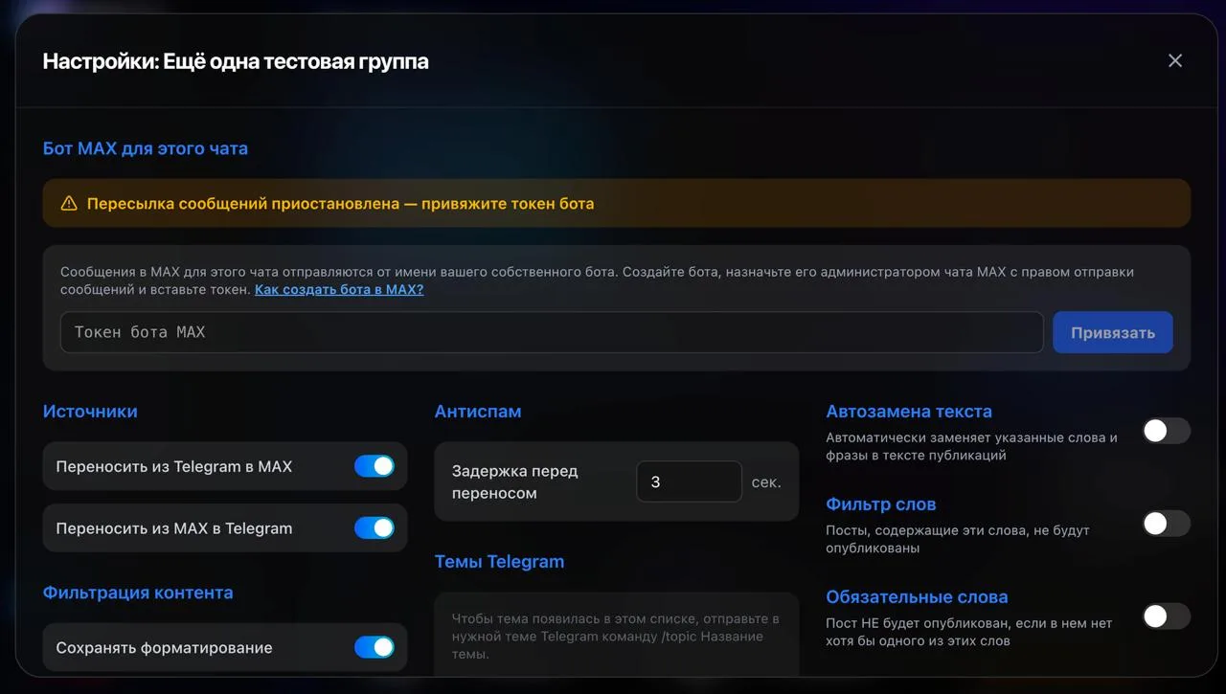Click the dialog title "Настройки: Ещё одна тестовая группа"
This screenshot has width=1226, height=694.
(x=236, y=61)
